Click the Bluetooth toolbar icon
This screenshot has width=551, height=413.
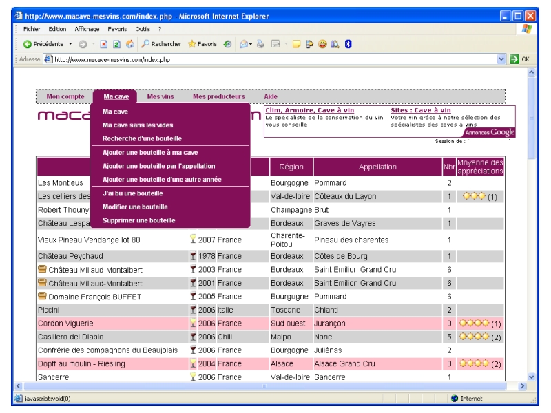pyautogui.click(x=349, y=44)
